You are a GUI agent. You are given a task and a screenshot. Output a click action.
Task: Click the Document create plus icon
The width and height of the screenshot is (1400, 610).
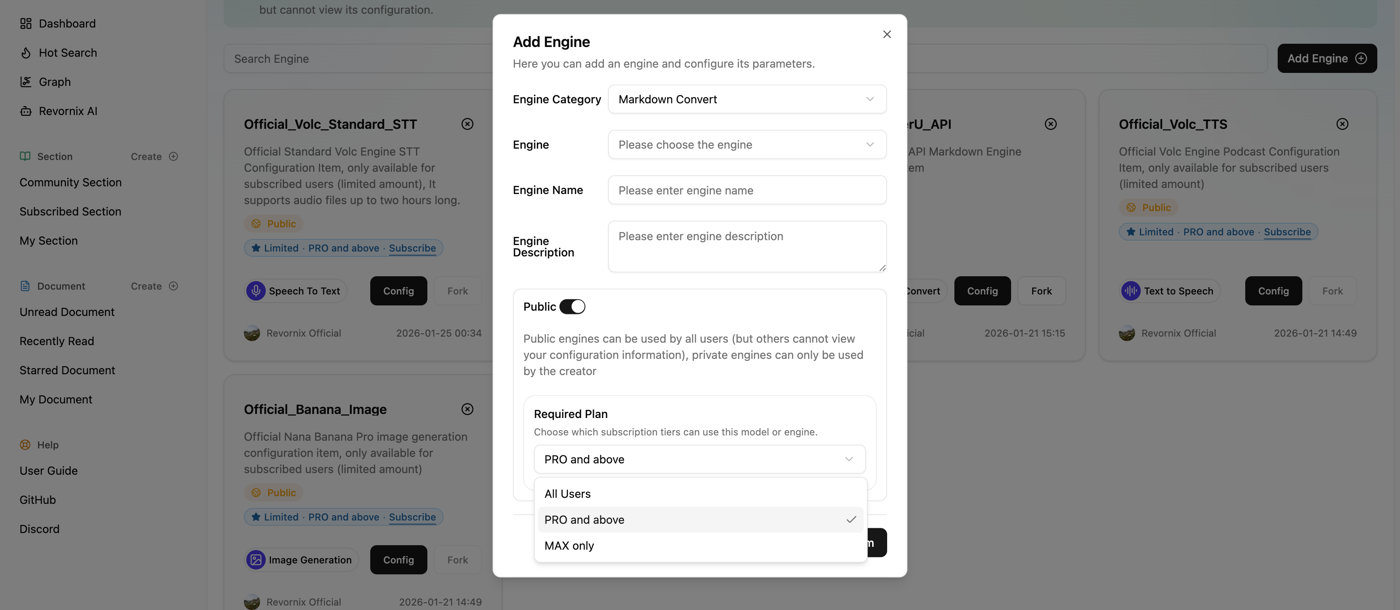[x=173, y=286]
